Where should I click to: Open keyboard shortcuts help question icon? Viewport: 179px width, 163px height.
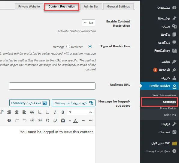coord(9,120)
